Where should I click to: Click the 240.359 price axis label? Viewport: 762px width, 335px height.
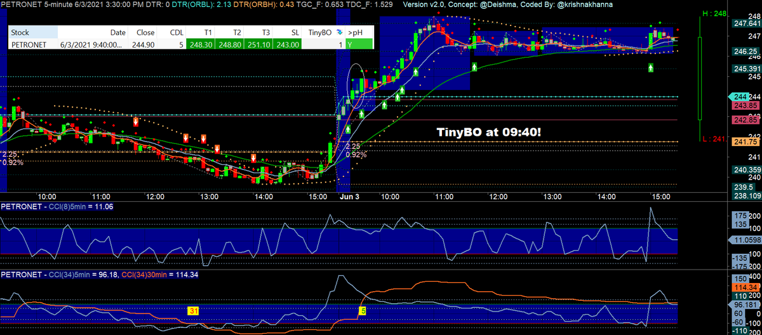(x=746, y=169)
